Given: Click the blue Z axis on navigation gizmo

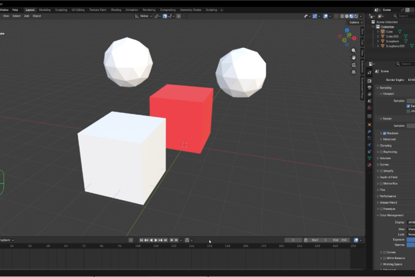Looking at the screenshot, I should (x=347, y=30).
